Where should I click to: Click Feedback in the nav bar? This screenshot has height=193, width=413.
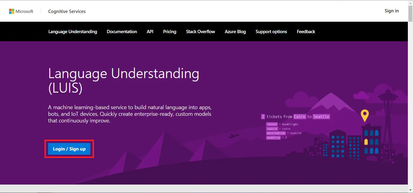[306, 32]
